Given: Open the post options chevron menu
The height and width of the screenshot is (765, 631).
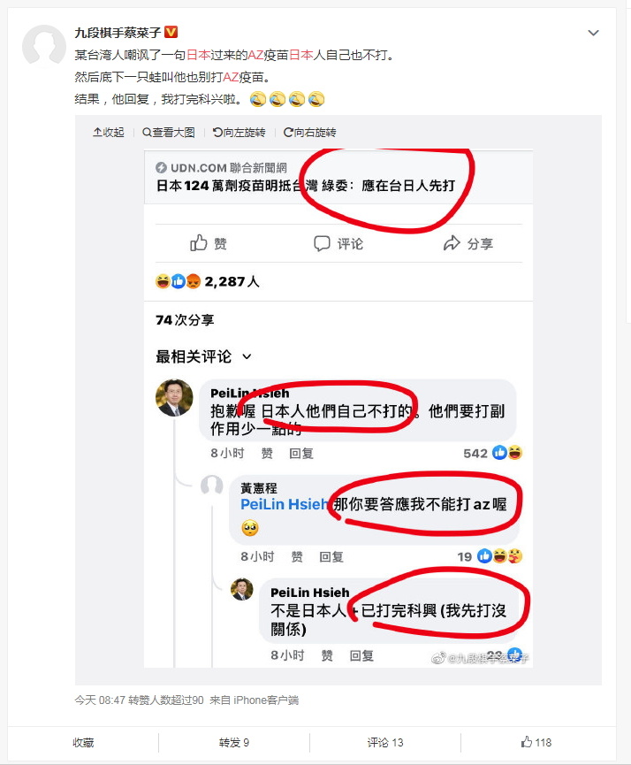Looking at the screenshot, I should [593, 34].
